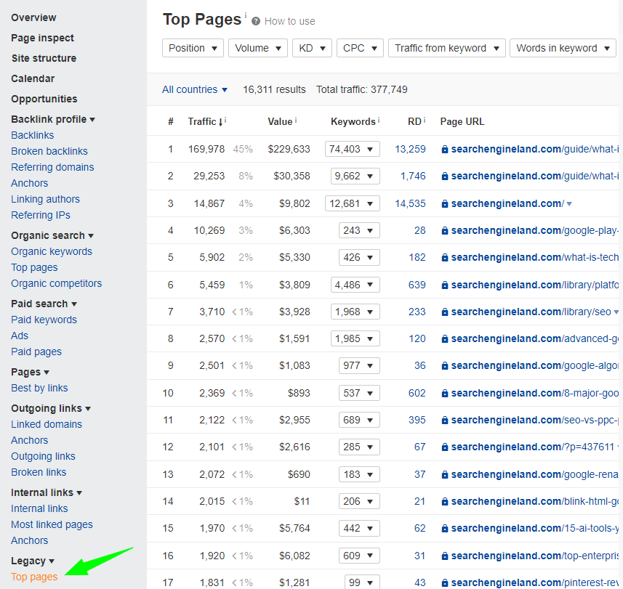Go to Site structure in sidebar
The width and height of the screenshot is (623, 589).
pos(44,58)
